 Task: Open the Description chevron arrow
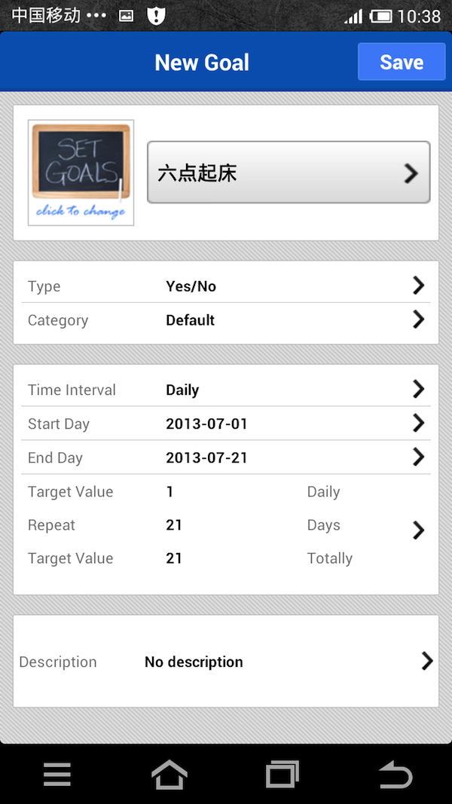pos(426,661)
